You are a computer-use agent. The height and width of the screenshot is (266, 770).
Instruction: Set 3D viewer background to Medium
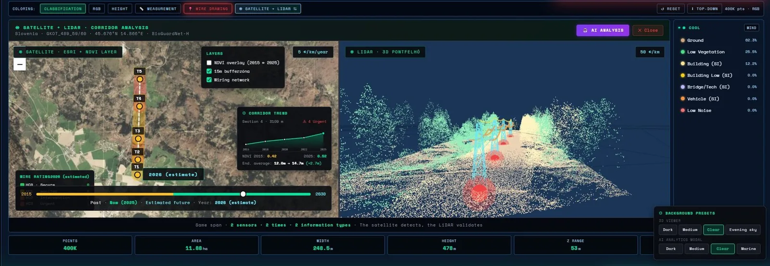[690, 230]
